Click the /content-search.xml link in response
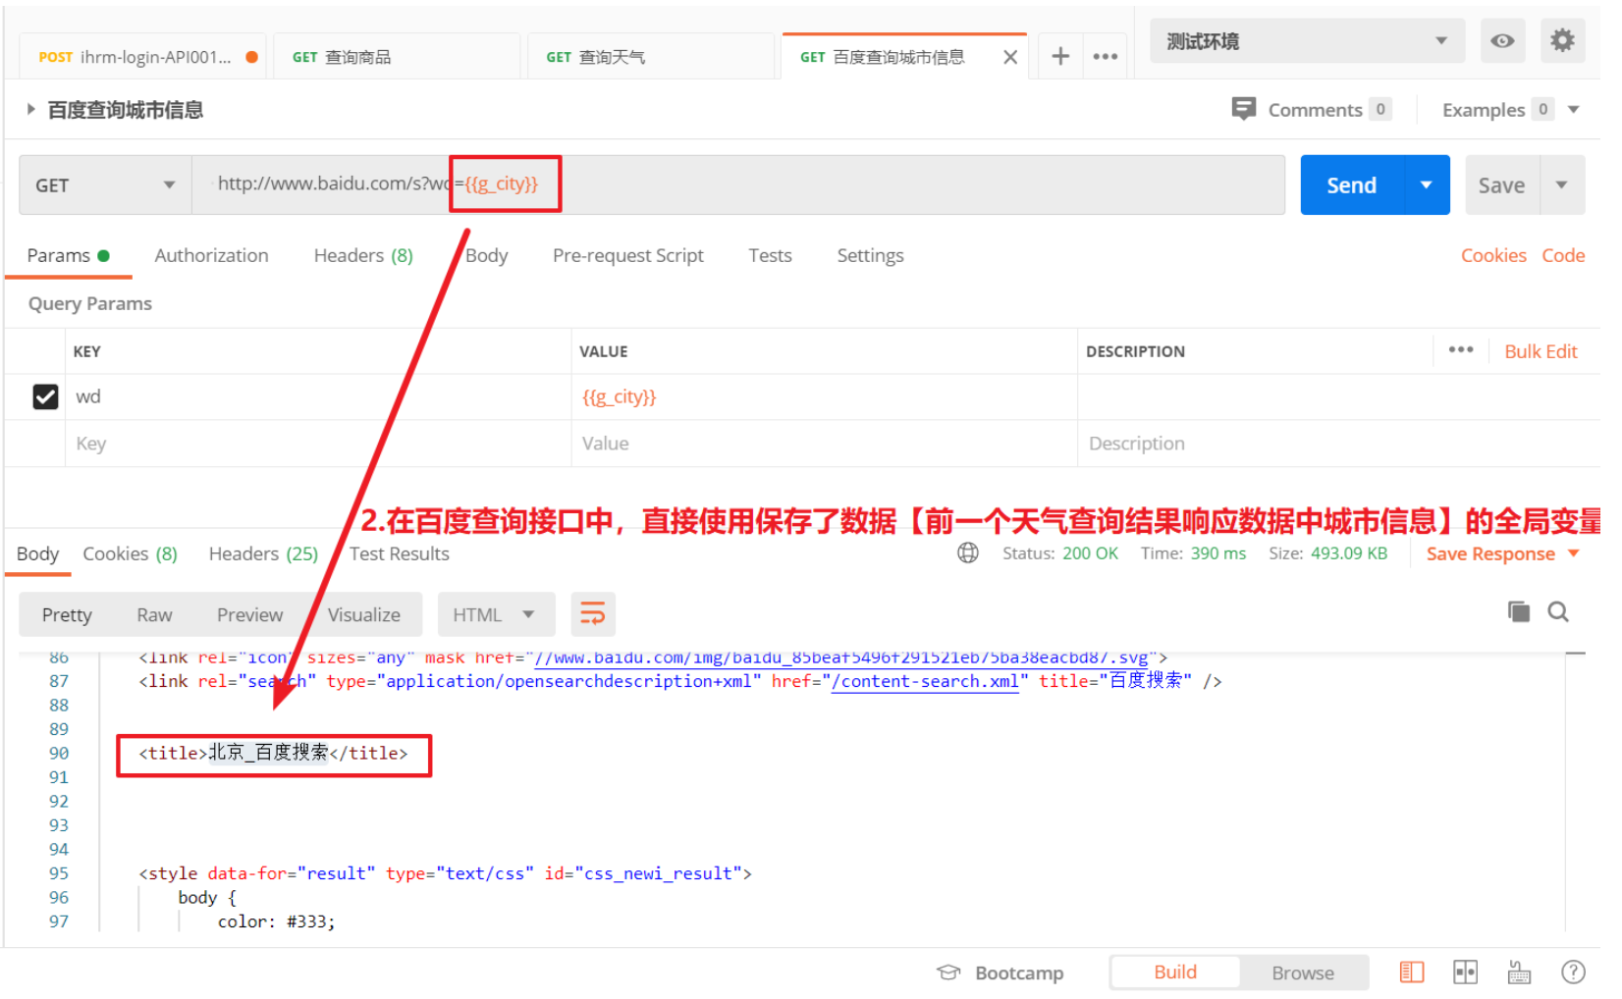Screen dimensions: 1622x999 pyautogui.click(x=924, y=680)
